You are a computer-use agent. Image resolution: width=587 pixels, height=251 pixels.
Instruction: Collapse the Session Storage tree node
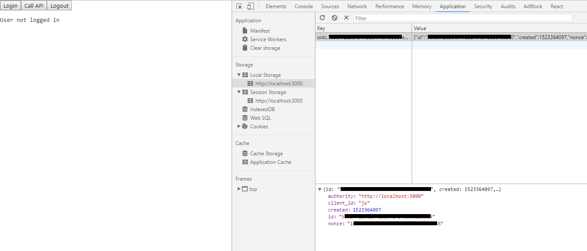[x=239, y=92]
